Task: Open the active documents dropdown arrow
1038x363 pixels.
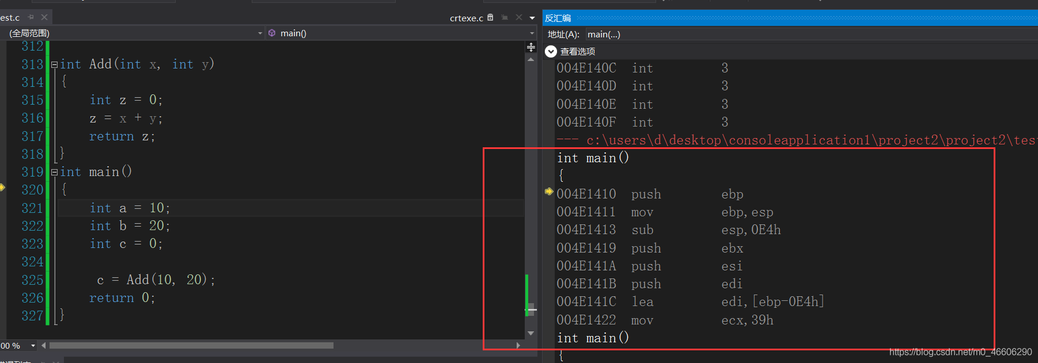Action: 532,18
